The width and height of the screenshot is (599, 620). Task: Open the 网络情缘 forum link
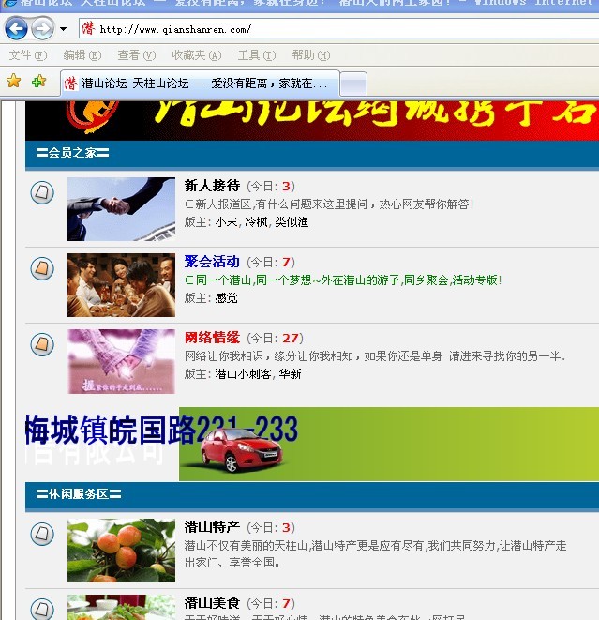coord(212,338)
